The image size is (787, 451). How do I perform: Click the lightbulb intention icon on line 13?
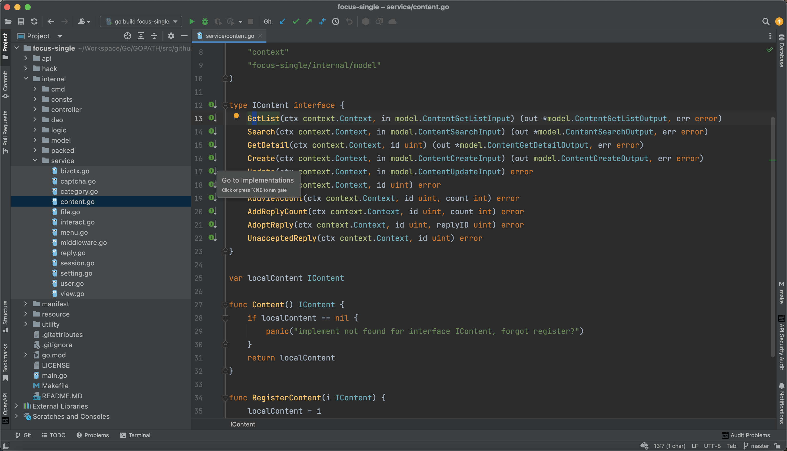tap(237, 117)
